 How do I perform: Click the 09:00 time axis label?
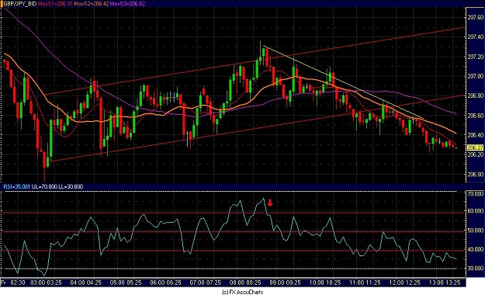pyautogui.click(x=277, y=283)
